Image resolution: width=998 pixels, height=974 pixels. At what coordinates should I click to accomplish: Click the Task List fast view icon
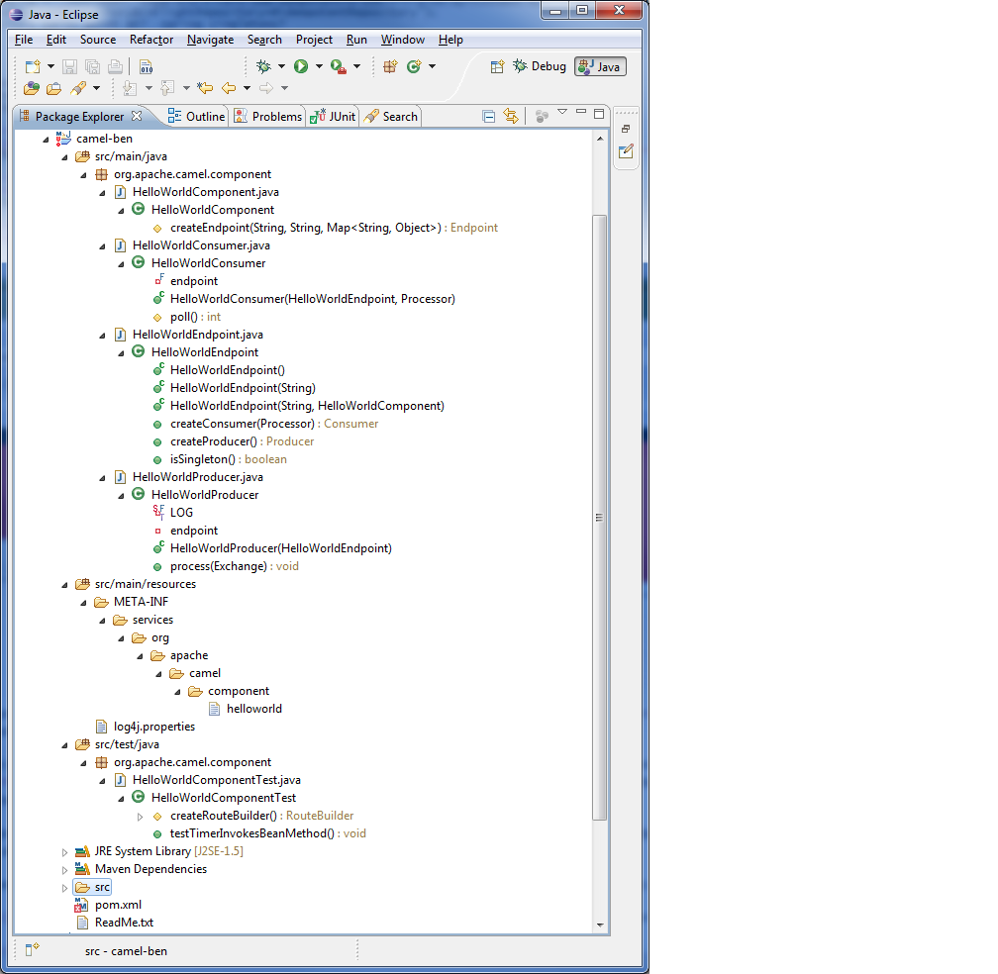pyautogui.click(x=626, y=151)
